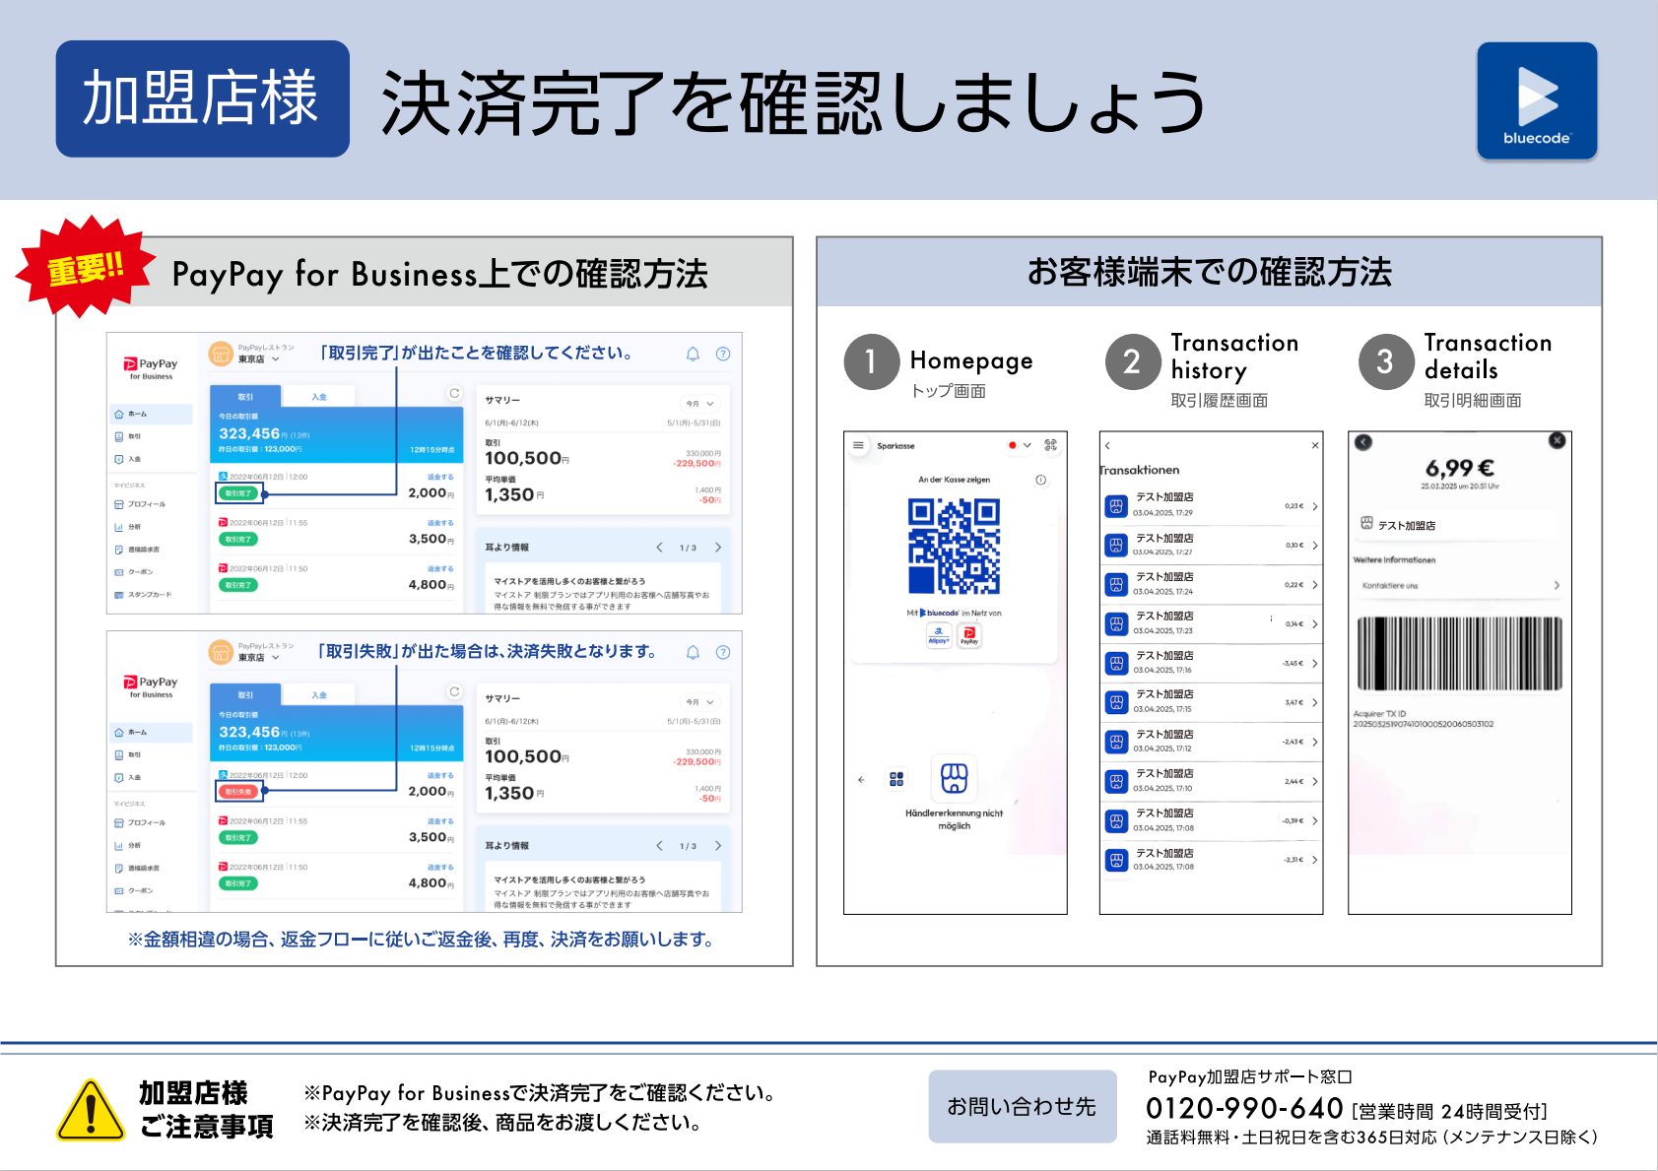Tap the round back button on the details screen
Image resolution: width=1658 pixels, height=1171 pixels.
[x=1363, y=442]
